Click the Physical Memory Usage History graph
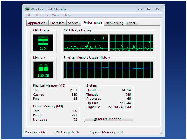The height and width of the screenshot is (140, 187). tap(108, 70)
